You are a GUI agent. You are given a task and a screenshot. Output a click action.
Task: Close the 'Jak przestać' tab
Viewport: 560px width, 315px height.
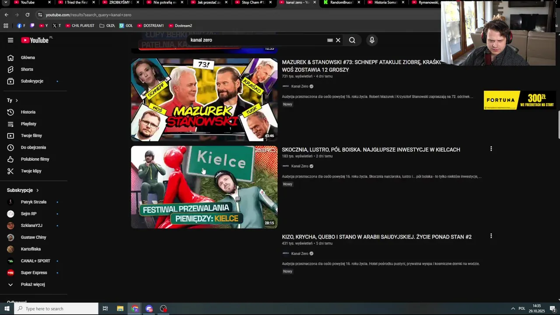(x=226, y=3)
